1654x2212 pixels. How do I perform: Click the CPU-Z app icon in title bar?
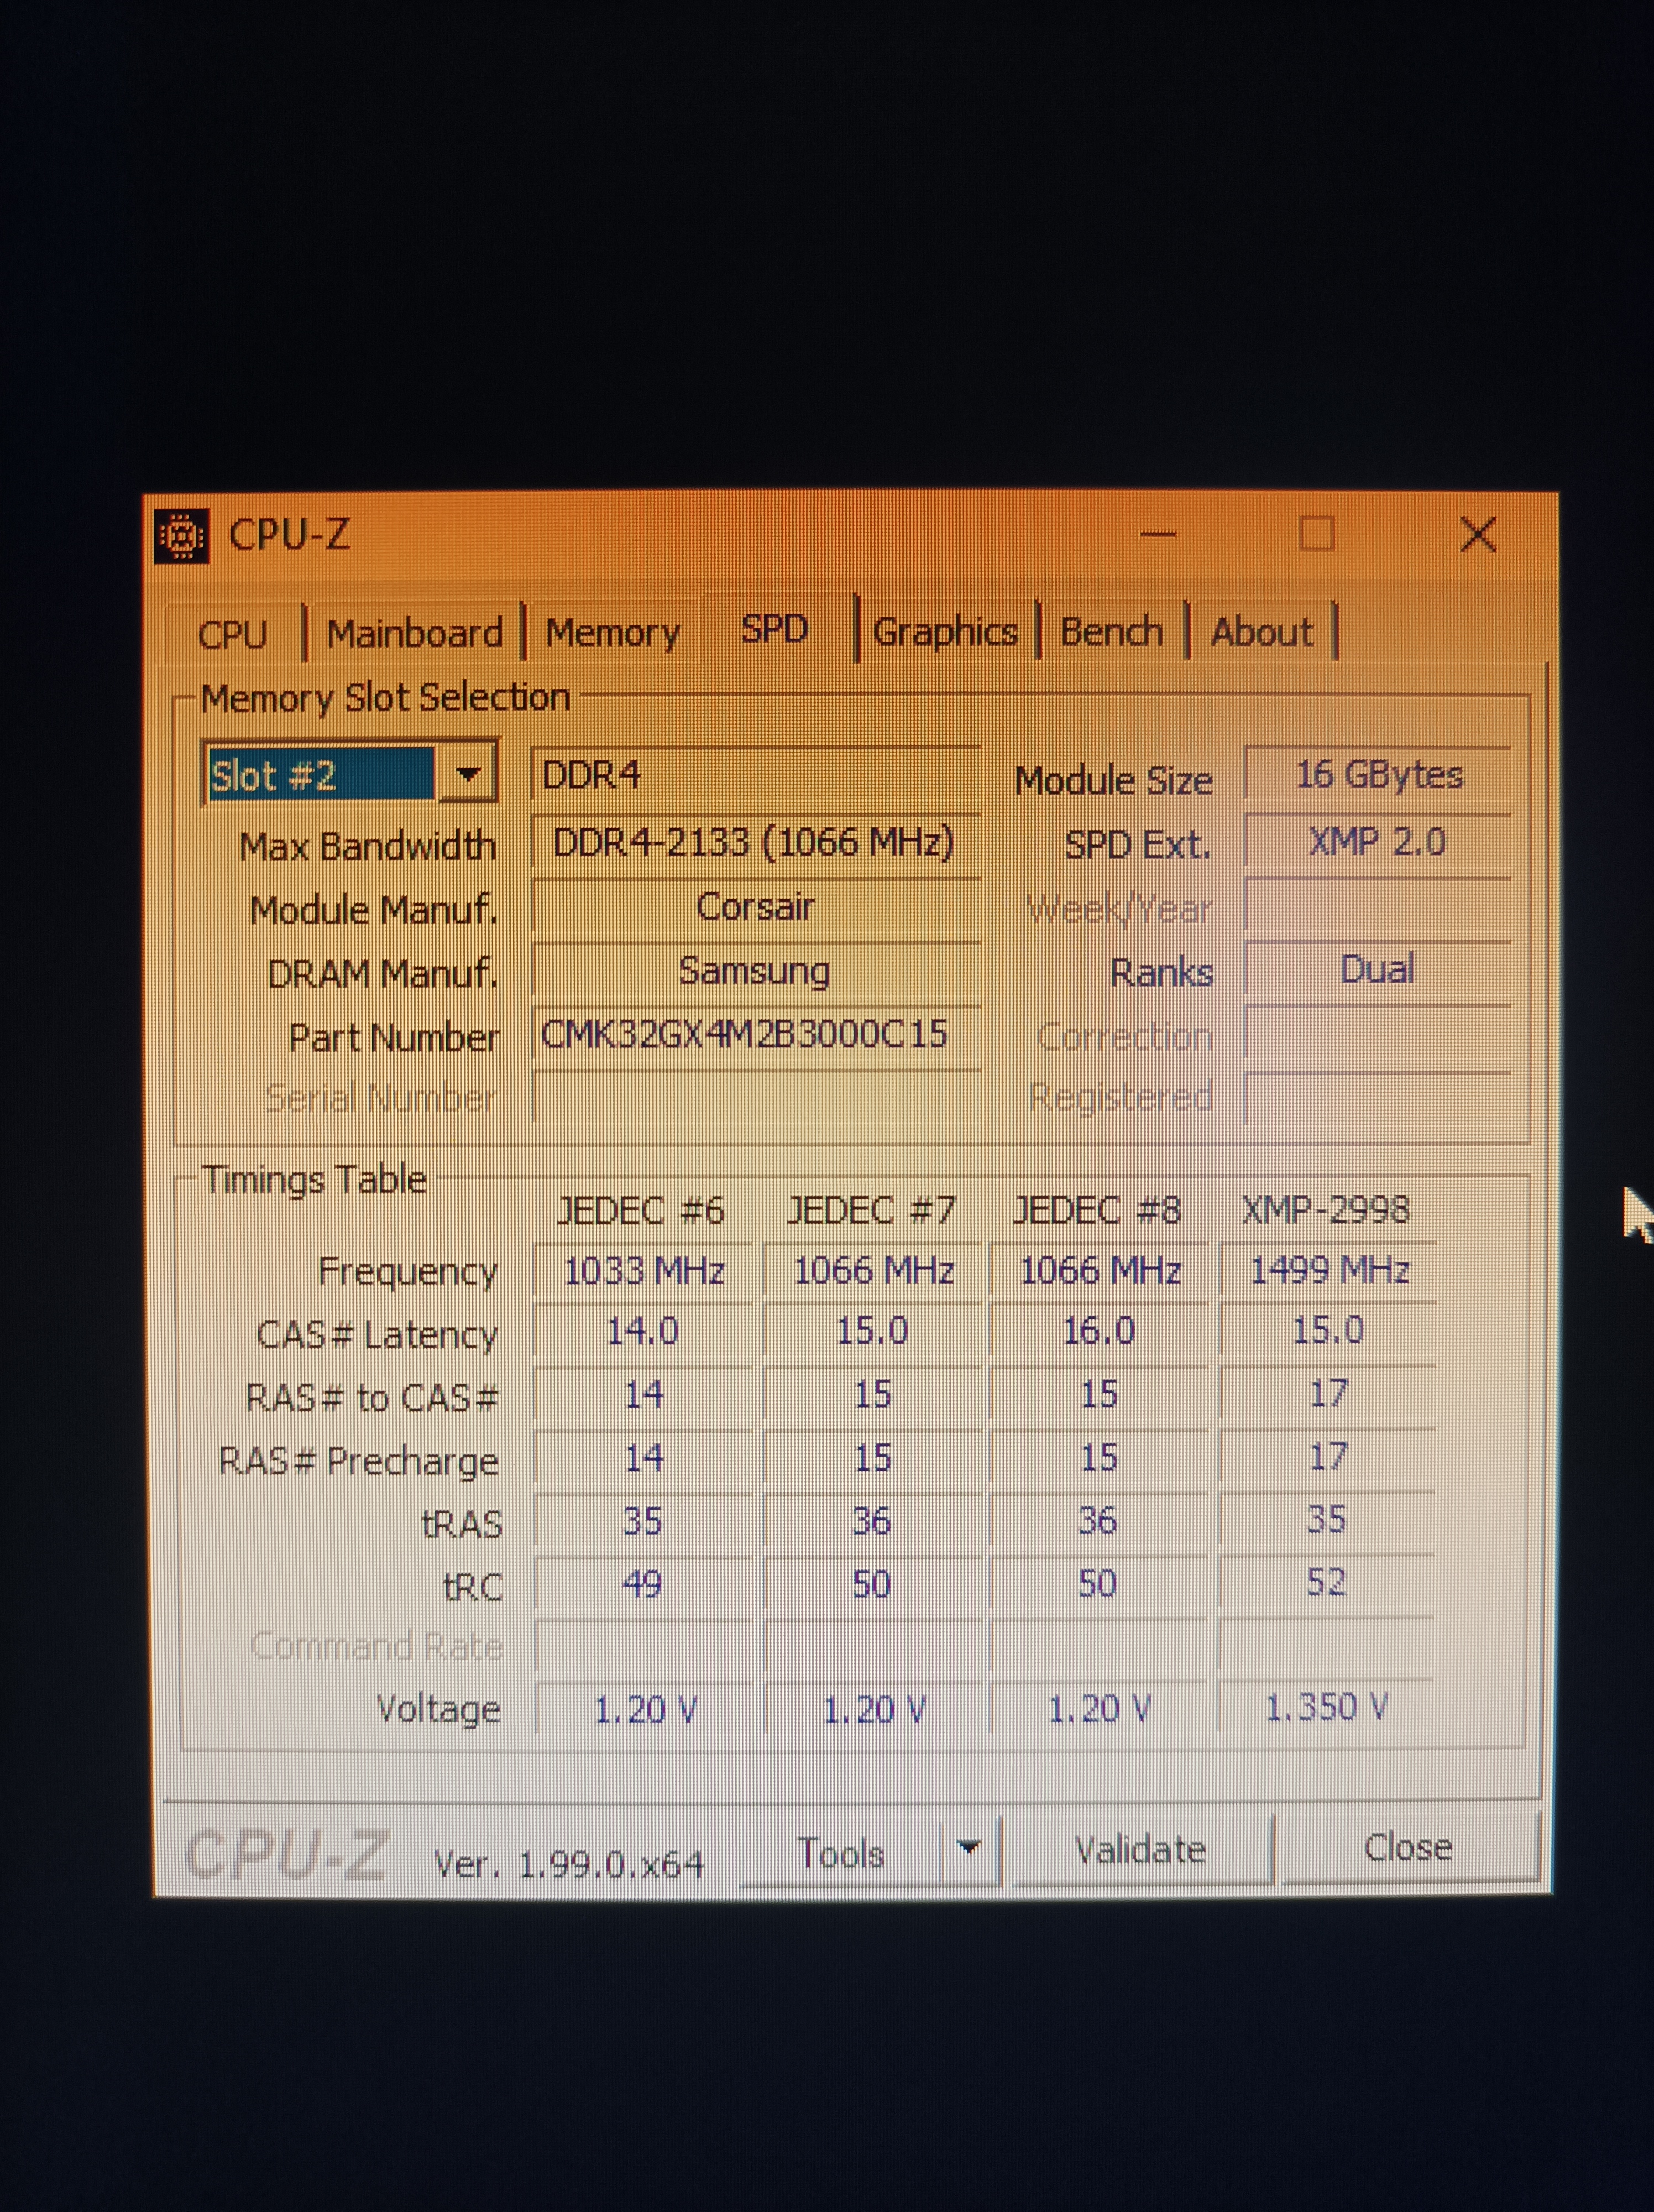[182, 537]
